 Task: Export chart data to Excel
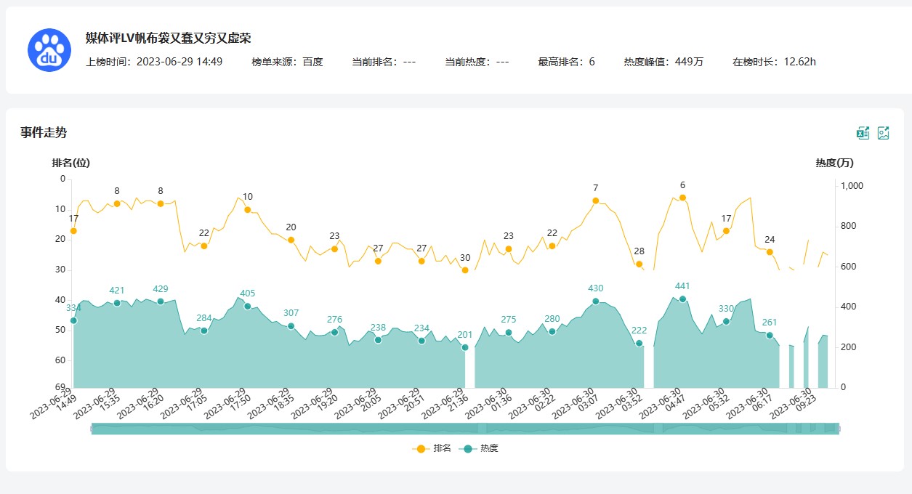point(863,132)
